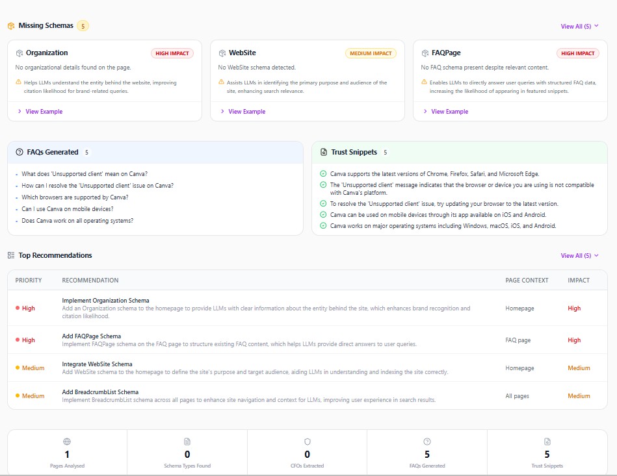
Task: Click Medium priority label in WebSite Schema row
Action: (30, 368)
